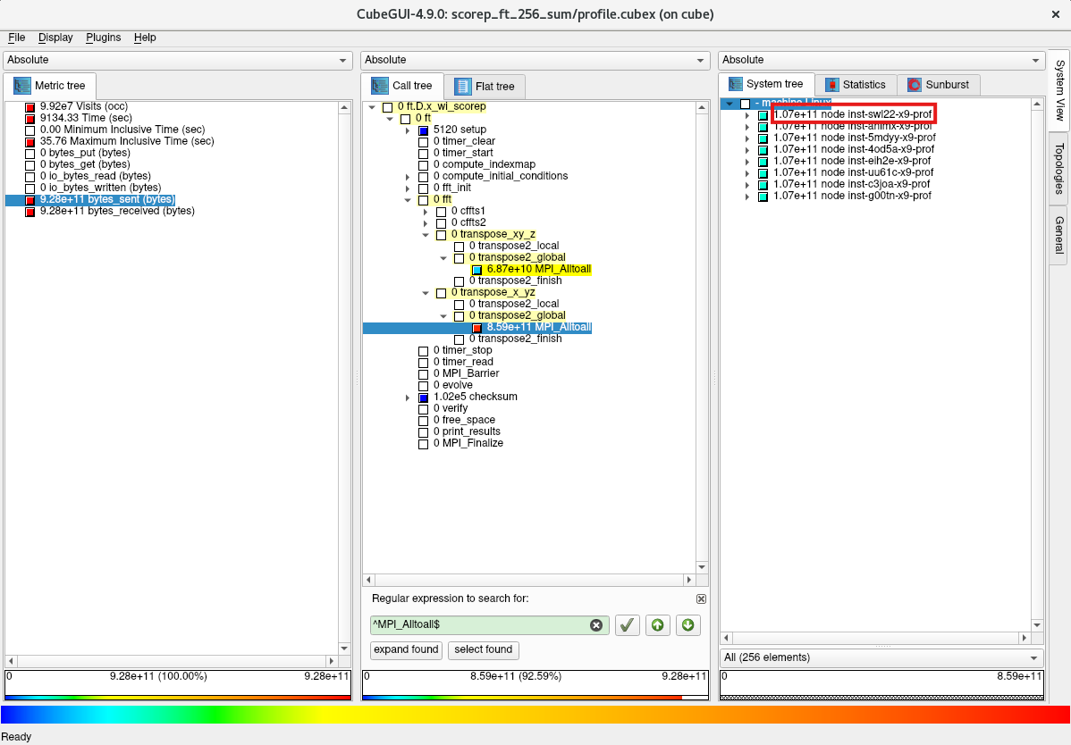This screenshot has width=1071, height=745.
Task: Collapse the transpose_xy_z call node
Action: [x=426, y=235]
